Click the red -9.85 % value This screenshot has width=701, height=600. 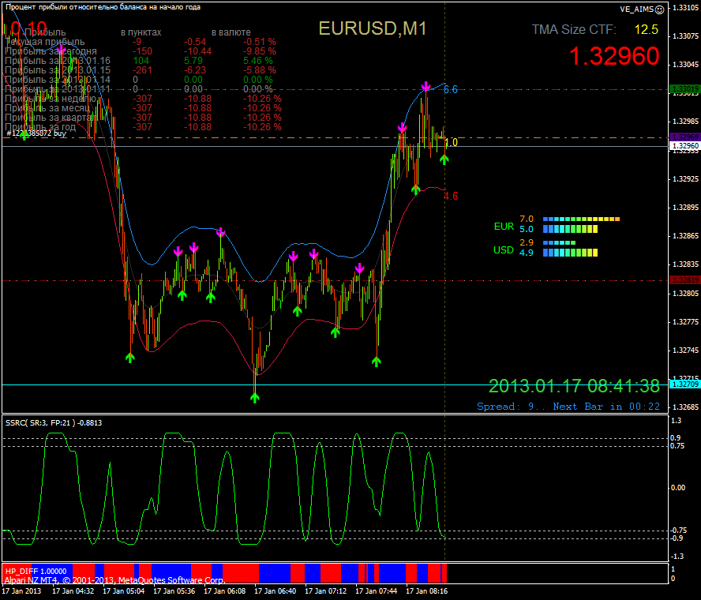(x=260, y=51)
